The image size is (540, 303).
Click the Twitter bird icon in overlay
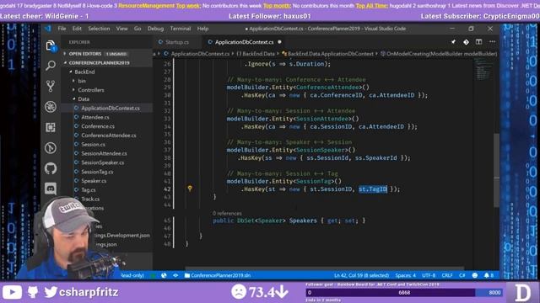click(x=51, y=292)
